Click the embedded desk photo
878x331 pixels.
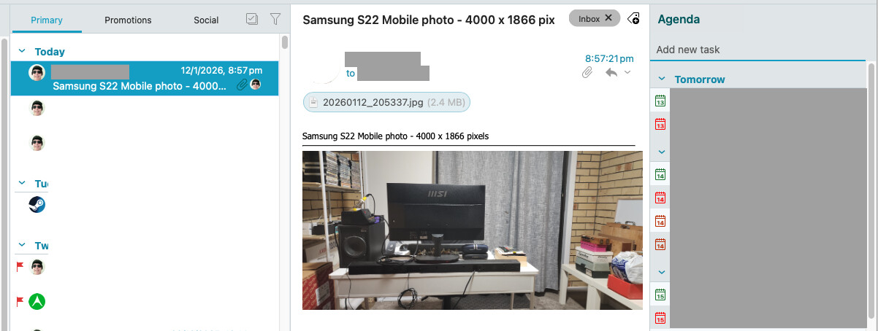473,230
